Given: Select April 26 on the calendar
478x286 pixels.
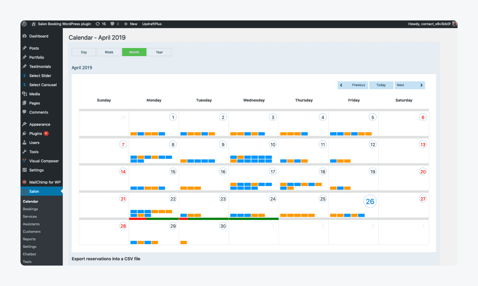Looking at the screenshot, I should (370, 202).
